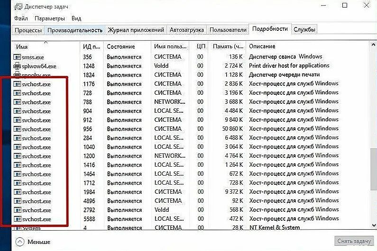Click description 'Диспетчер сеанса Windows'
This screenshot has height=251, width=377.
coord(285,57)
